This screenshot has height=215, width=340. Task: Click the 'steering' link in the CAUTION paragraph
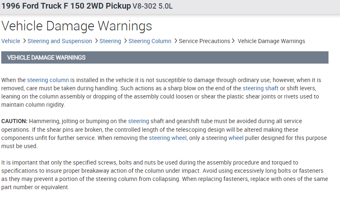(x=138, y=121)
